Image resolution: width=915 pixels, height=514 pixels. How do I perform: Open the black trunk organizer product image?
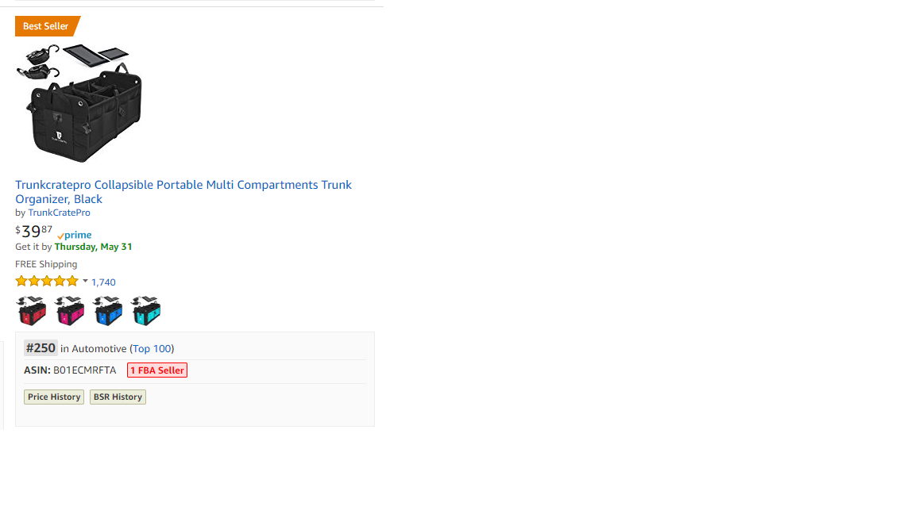tap(79, 103)
